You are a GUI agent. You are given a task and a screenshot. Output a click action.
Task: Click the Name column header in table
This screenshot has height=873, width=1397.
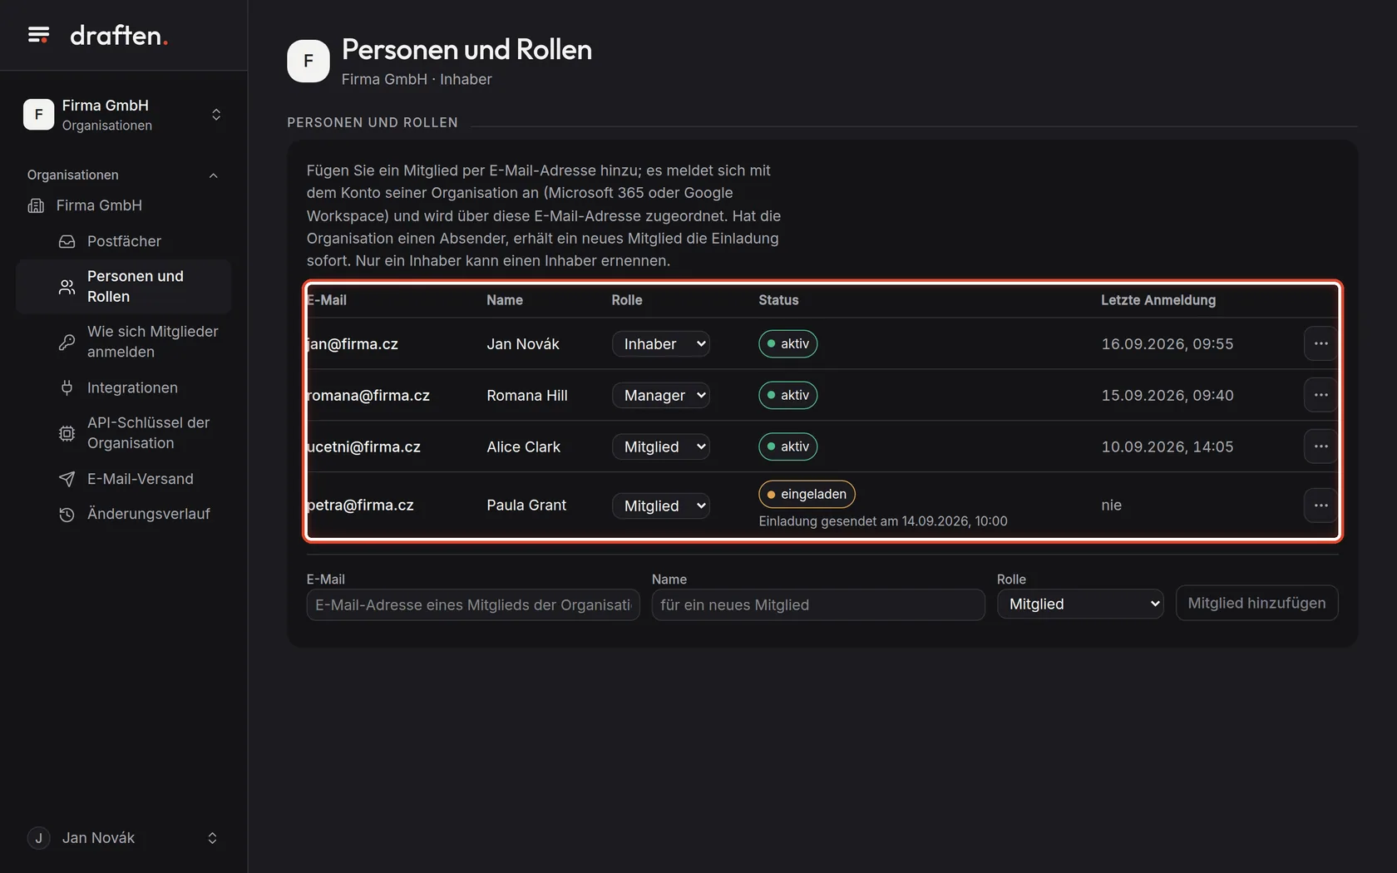pos(505,300)
